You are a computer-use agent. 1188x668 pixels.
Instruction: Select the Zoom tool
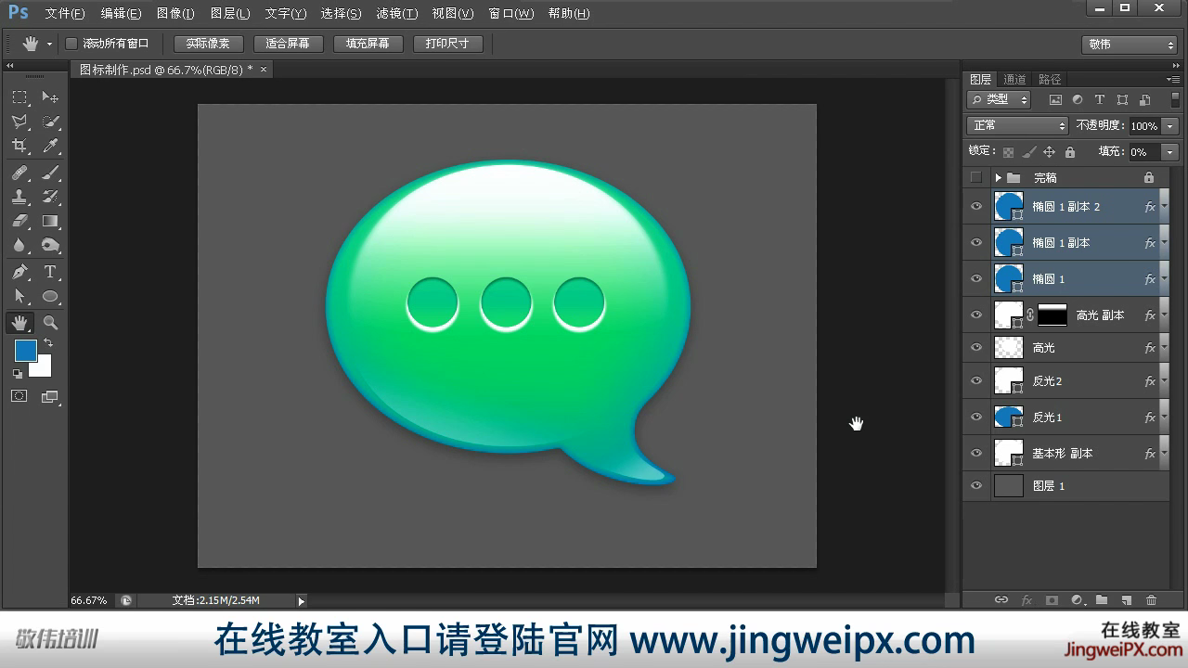pos(50,323)
